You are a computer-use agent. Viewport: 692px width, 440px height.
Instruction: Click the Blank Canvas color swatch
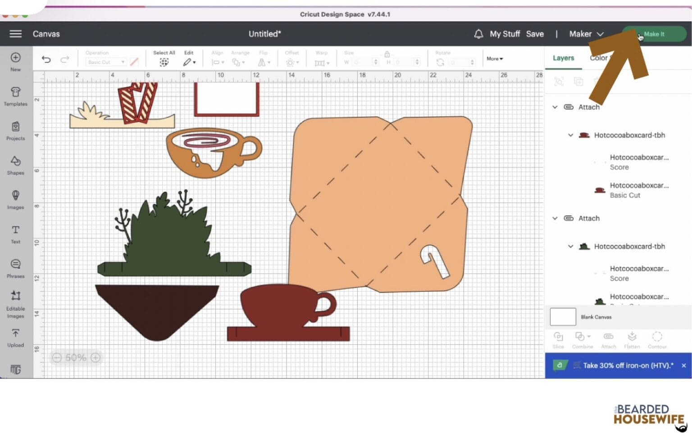[x=563, y=317]
